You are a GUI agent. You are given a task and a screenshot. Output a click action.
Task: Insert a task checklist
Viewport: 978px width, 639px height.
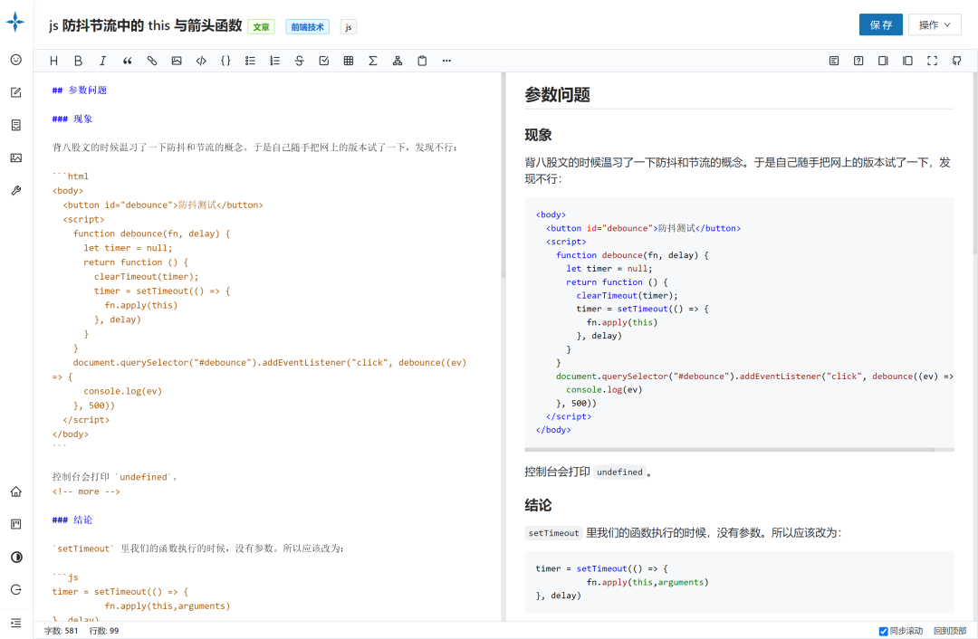323,61
